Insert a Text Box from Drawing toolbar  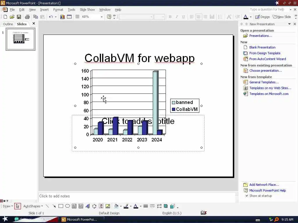(x=74, y=206)
